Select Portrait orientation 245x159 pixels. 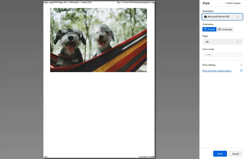tap(209, 29)
